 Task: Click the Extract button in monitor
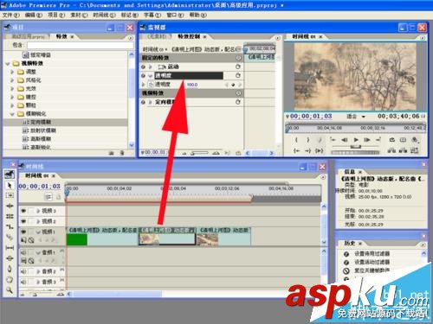point(403,150)
